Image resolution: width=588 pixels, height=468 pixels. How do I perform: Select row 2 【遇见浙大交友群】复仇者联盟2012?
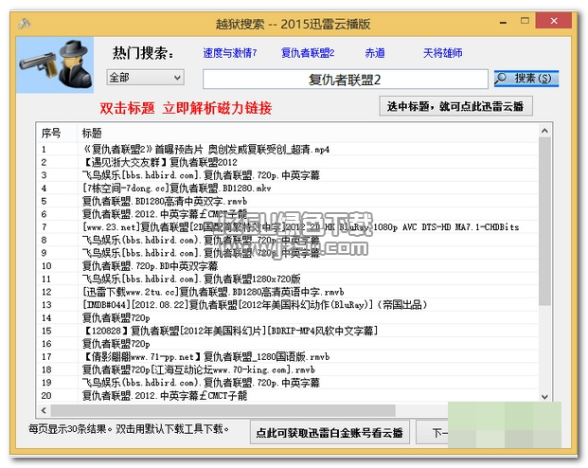pyautogui.click(x=288, y=162)
